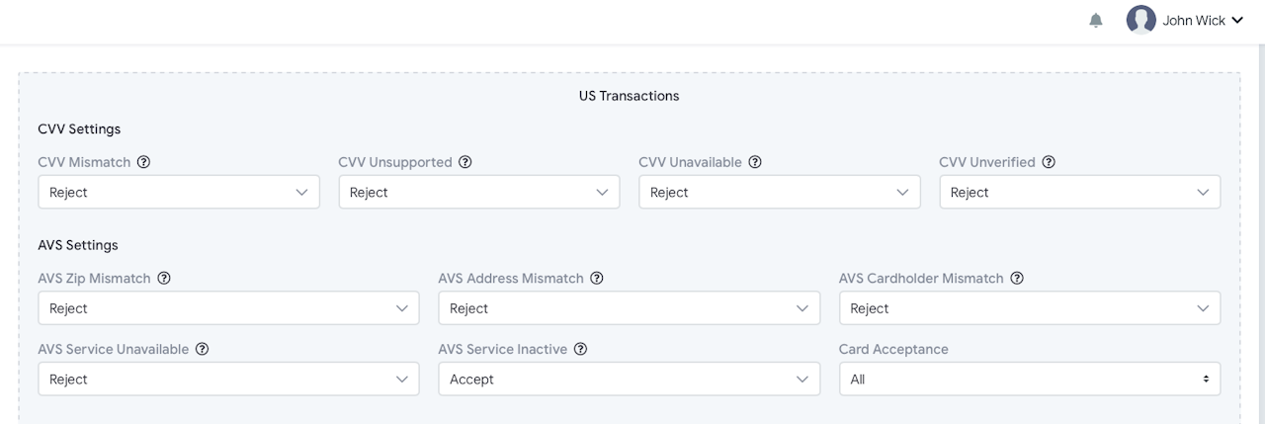Click the CVV Mismatch help icon

tap(143, 162)
